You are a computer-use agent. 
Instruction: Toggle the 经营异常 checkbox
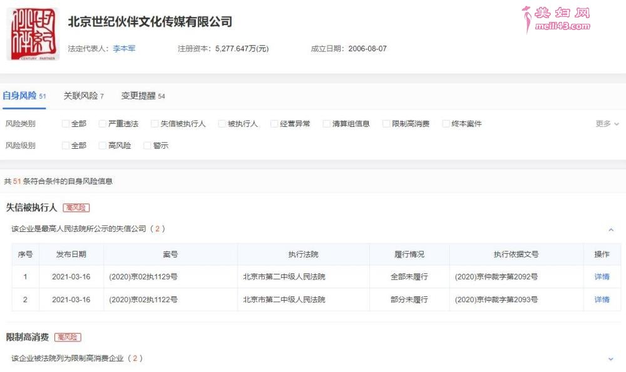pos(274,124)
